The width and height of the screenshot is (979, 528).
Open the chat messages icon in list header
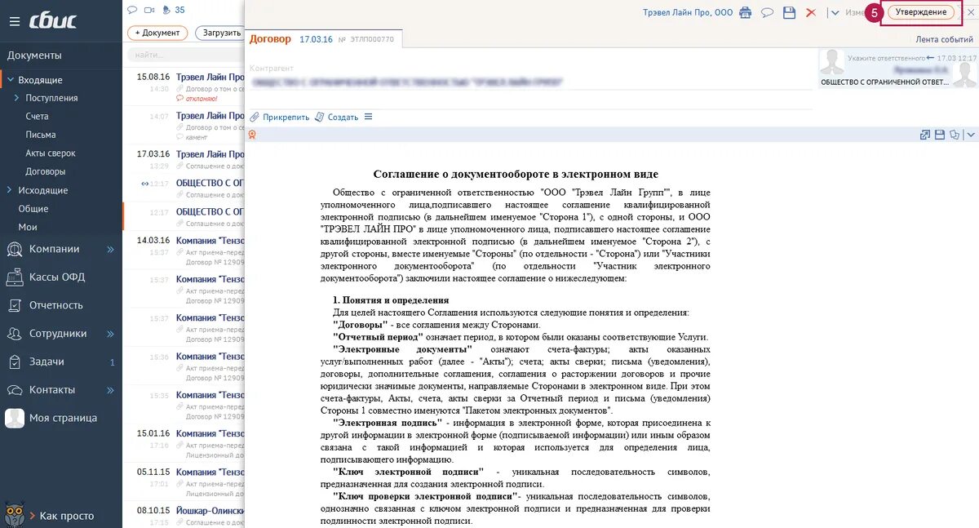coord(132,10)
